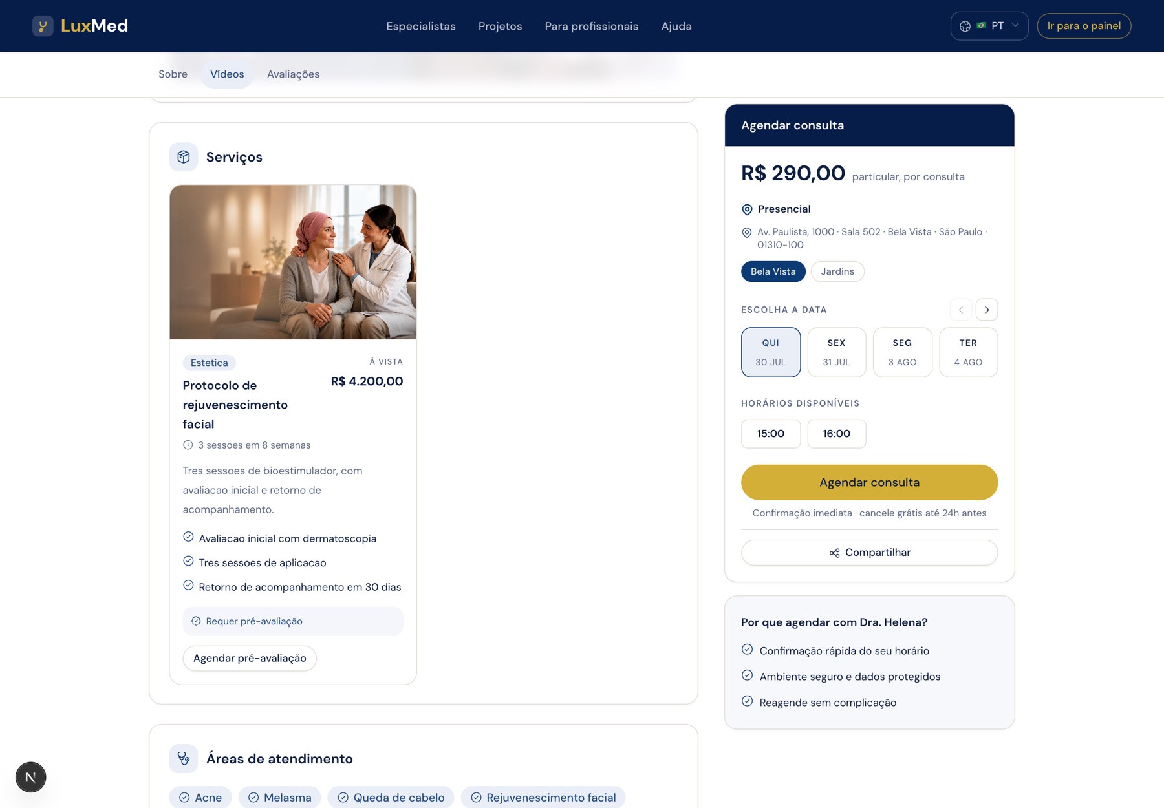Image resolution: width=1164 pixels, height=808 pixels.
Task: Select date TER 4 AGO
Action: 968,352
